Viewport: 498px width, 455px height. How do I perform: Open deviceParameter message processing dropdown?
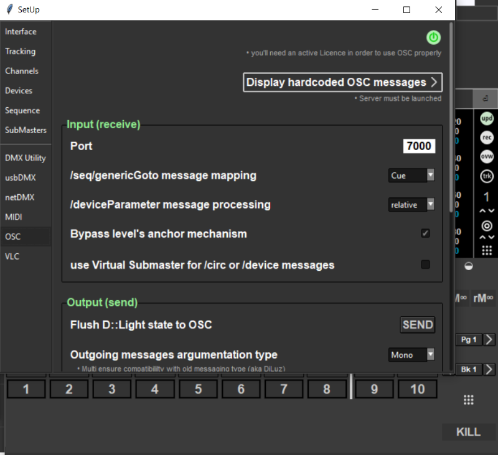(x=411, y=205)
